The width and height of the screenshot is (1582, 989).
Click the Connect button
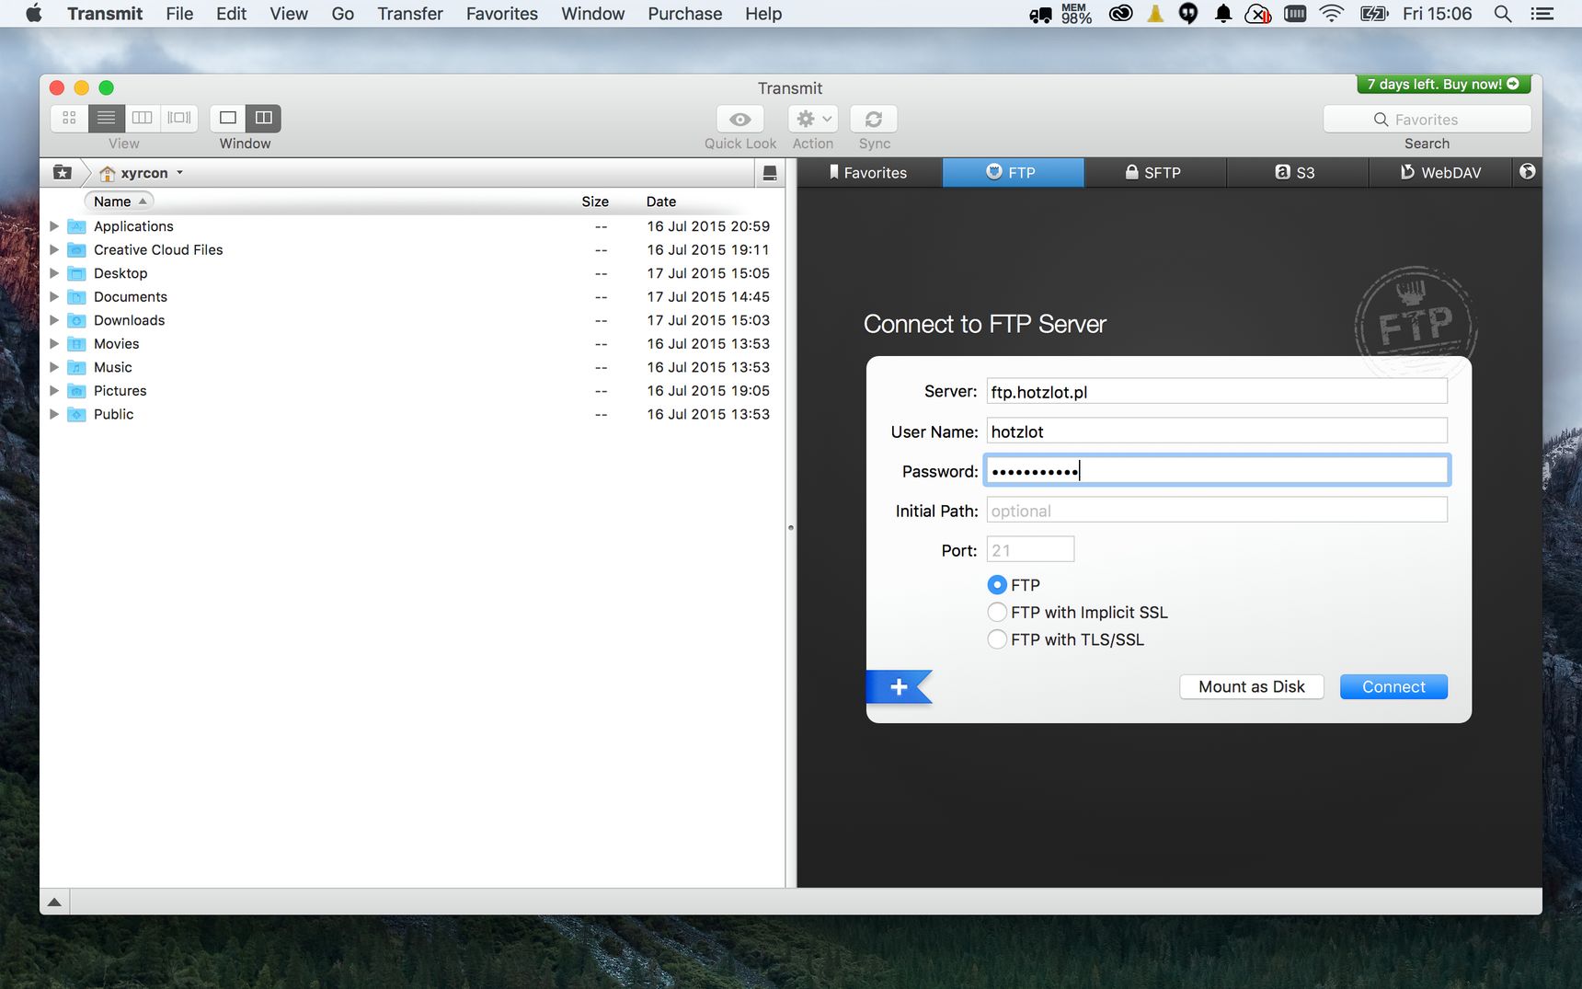pos(1393,687)
